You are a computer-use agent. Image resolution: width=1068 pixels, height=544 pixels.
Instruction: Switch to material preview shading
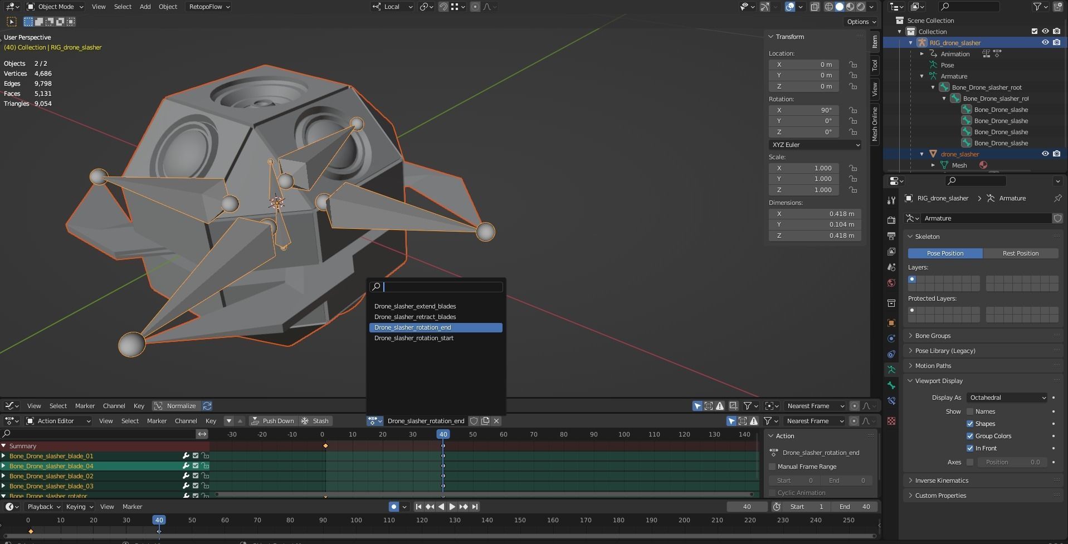pyautogui.click(x=850, y=7)
